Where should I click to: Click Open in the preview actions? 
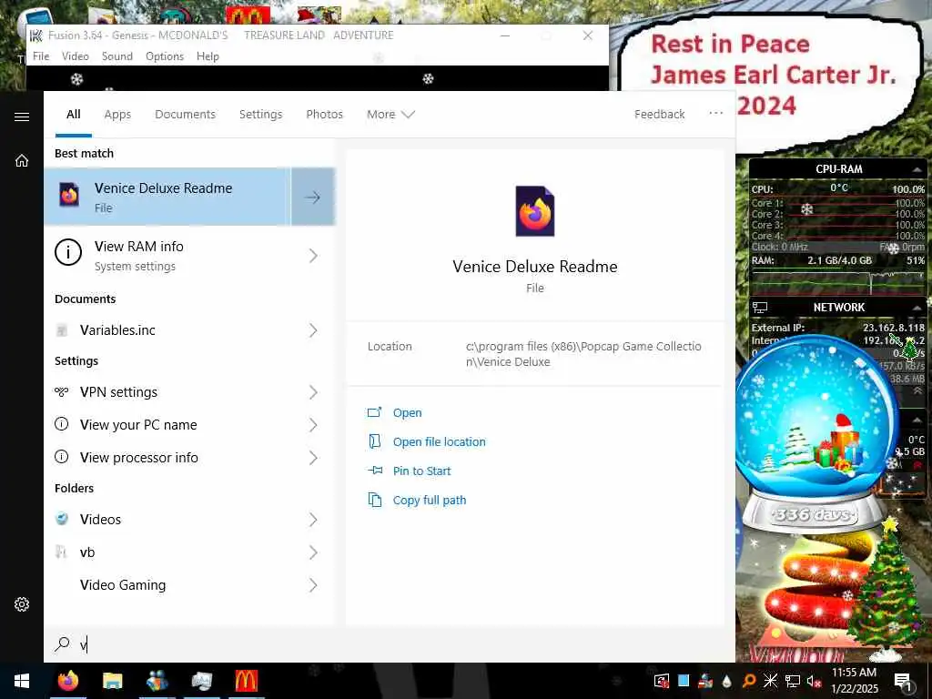[x=407, y=412]
